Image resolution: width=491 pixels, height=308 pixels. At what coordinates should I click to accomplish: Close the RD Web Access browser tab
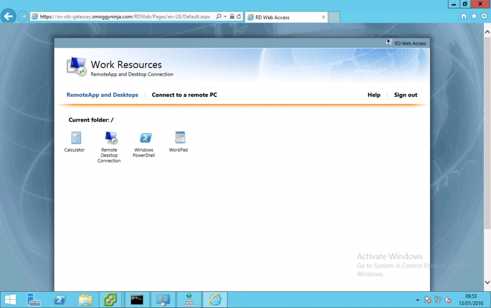324,17
